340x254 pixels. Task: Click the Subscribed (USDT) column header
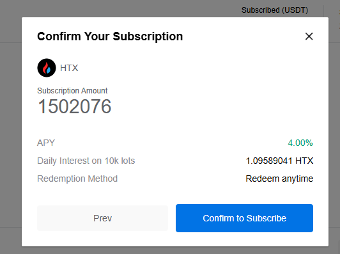(x=275, y=10)
